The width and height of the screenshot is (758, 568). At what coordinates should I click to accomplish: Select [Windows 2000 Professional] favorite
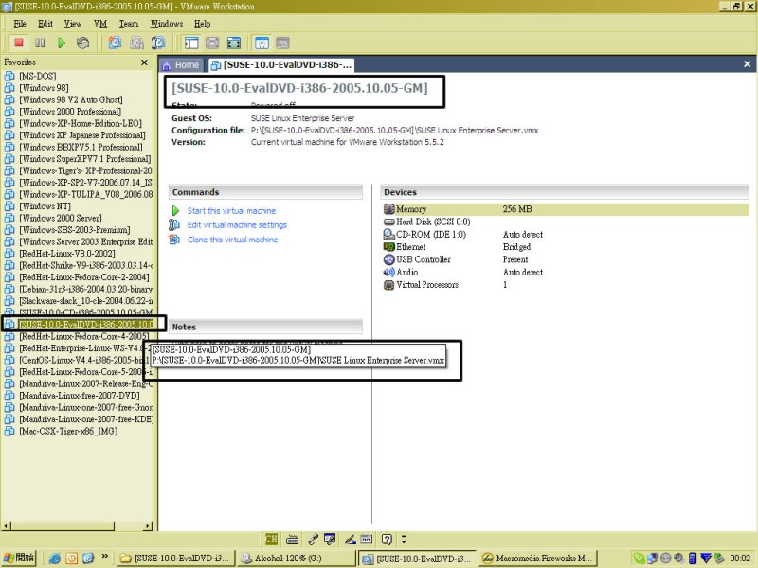[x=70, y=112]
